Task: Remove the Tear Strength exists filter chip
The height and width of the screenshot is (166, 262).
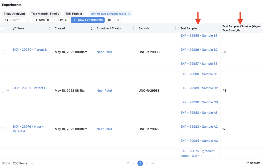Action: (129, 14)
